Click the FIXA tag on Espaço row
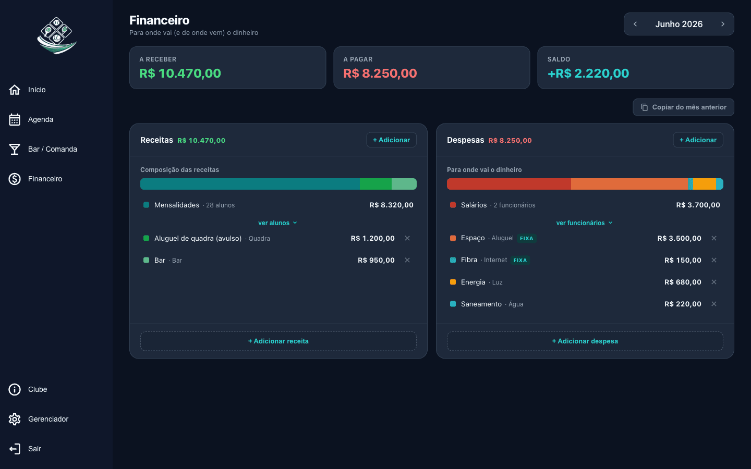 pyautogui.click(x=527, y=238)
